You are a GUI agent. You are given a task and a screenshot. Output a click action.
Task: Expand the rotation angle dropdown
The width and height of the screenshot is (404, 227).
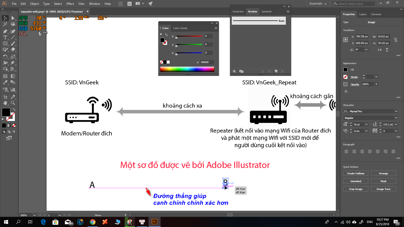[x=366, y=50]
